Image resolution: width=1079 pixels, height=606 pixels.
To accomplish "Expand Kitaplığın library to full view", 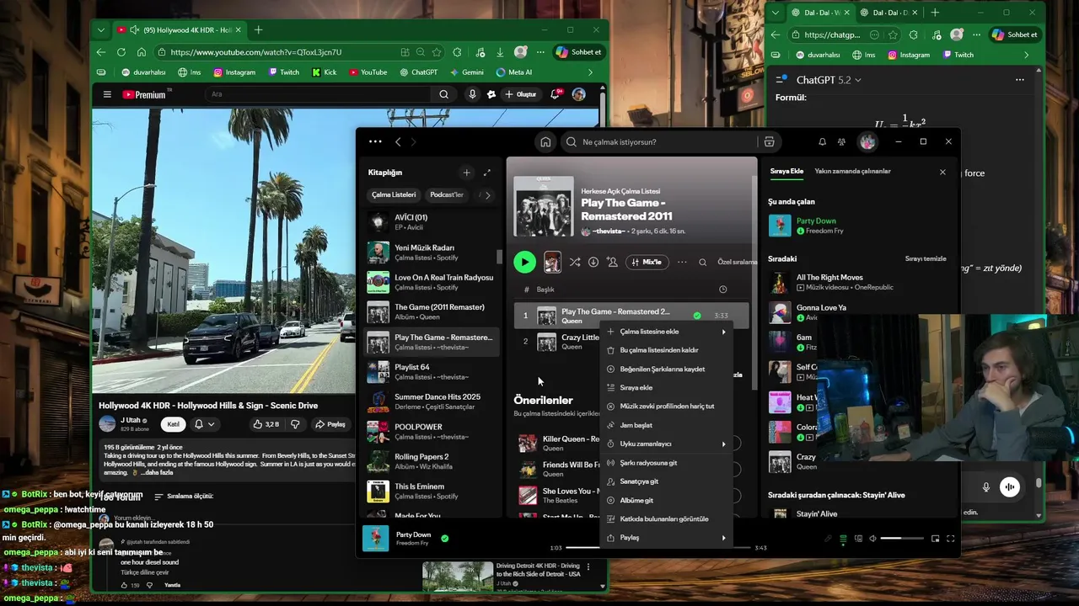I will tap(486, 173).
